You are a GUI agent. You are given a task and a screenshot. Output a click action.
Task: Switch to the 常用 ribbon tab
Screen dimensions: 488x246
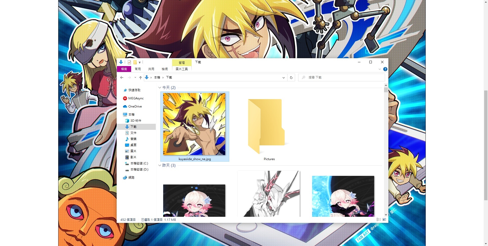point(138,69)
